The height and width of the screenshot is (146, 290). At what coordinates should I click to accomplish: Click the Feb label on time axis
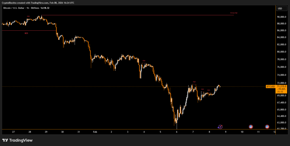click(x=95, y=132)
